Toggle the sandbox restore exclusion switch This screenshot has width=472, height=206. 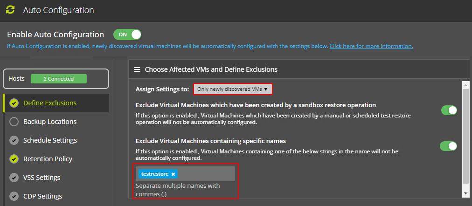click(x=449, y=110)
